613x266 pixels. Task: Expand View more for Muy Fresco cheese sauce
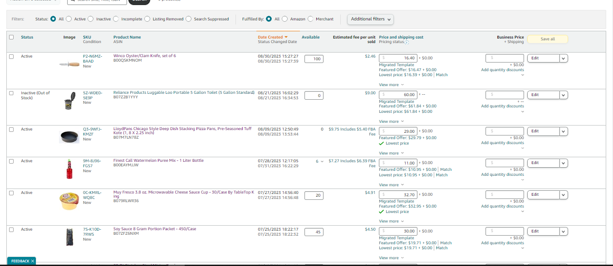[390, 221]
